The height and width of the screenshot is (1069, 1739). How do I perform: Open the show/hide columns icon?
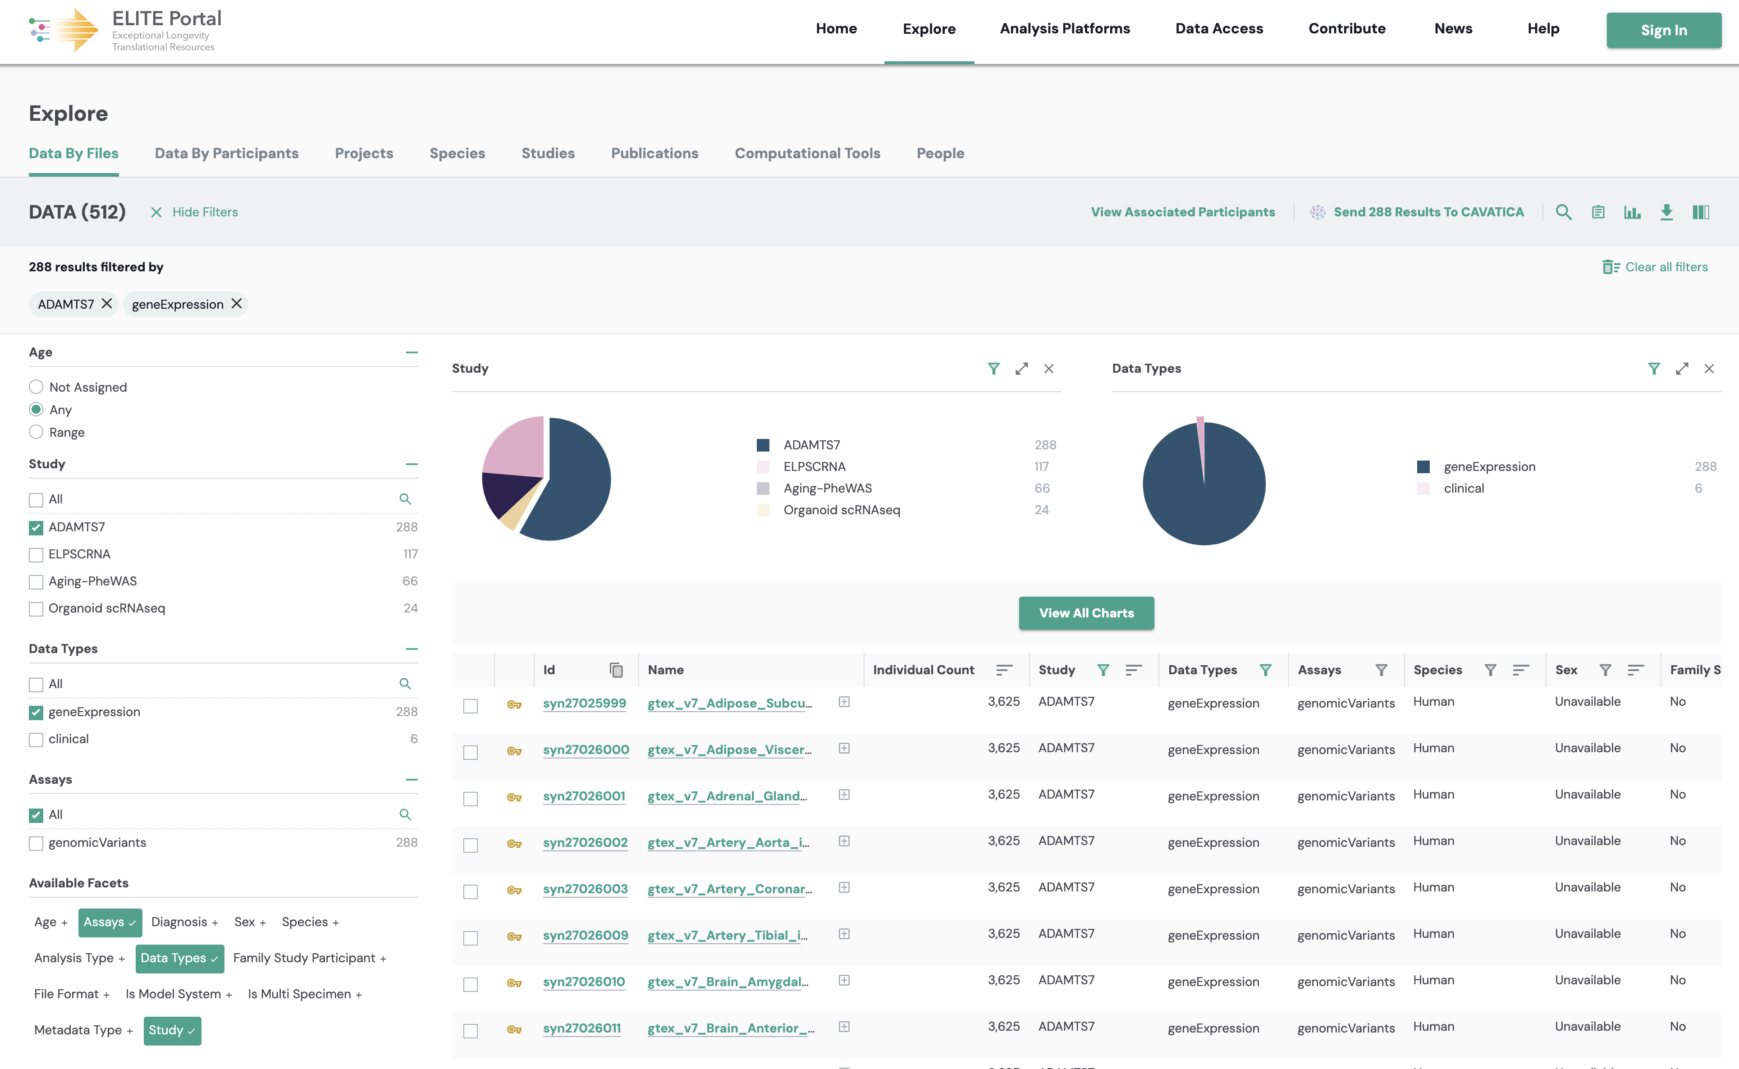click(1701, 212)
